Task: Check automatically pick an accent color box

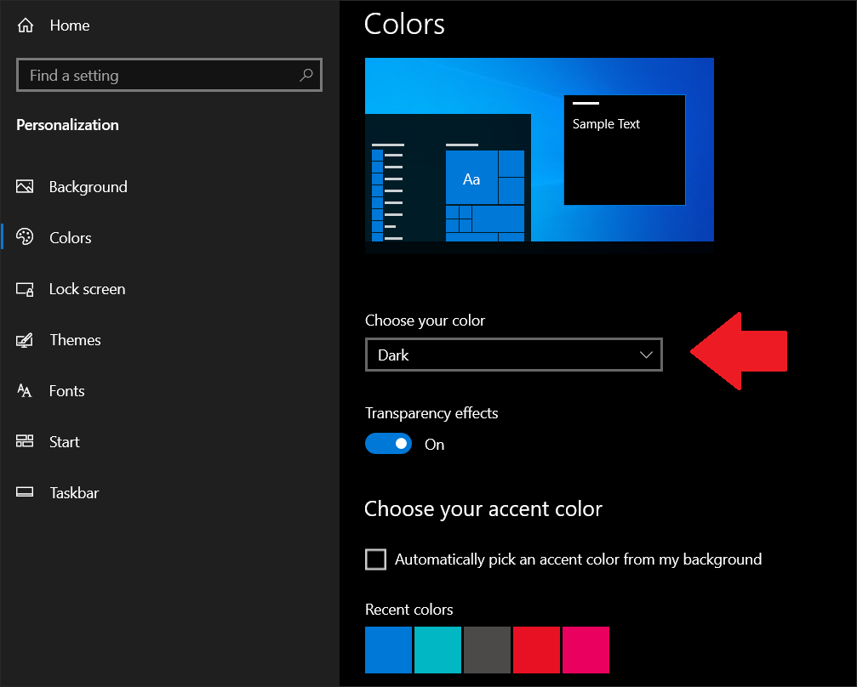Action: pos(375,559)
